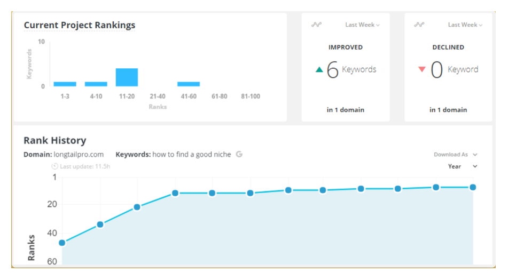Click the clock icon next to Last update
Screen dimensions: 508x273
tap(54, 166)
